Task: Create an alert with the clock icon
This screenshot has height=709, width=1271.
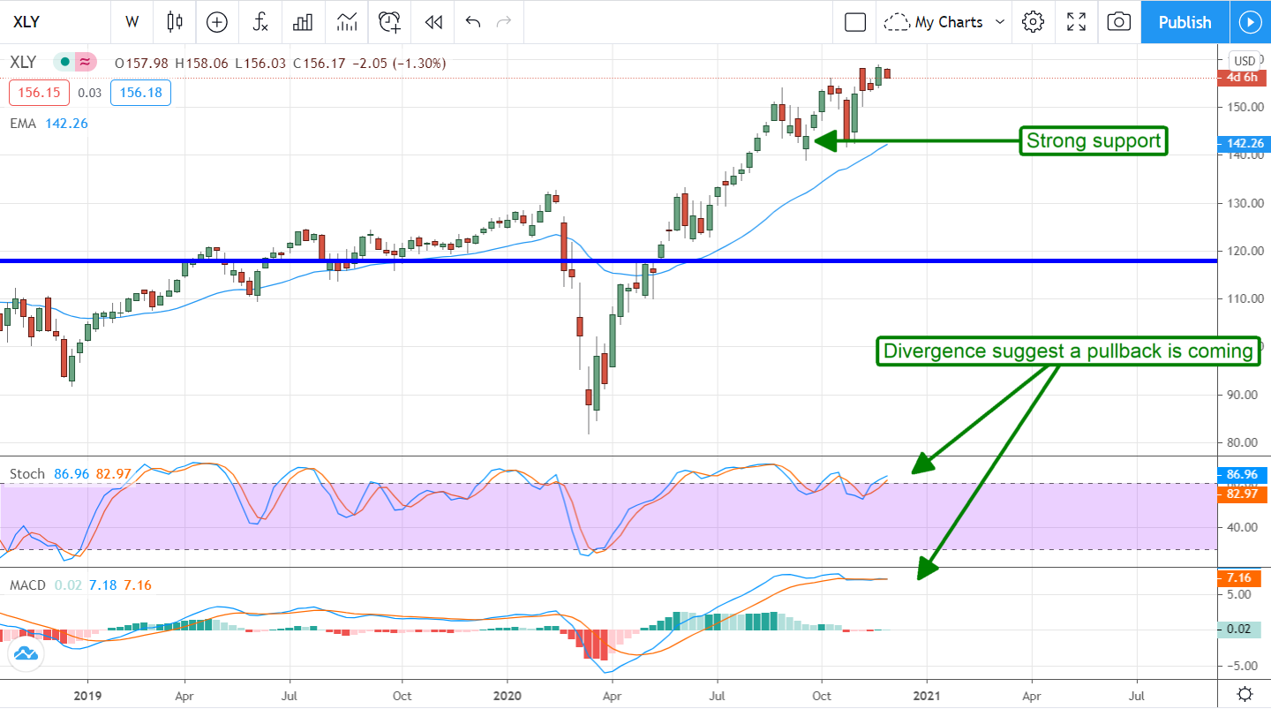Action: point(390,22)
